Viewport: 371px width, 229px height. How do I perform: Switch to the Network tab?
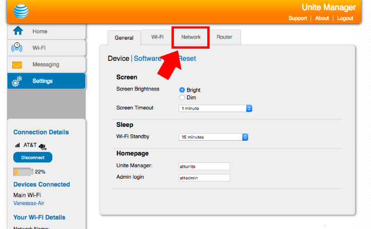point(191,37)
